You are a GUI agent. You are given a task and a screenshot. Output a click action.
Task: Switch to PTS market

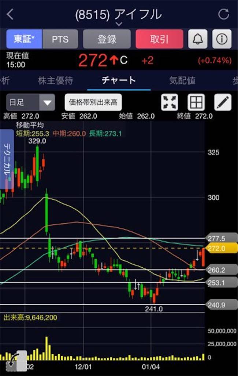[60, 39]
